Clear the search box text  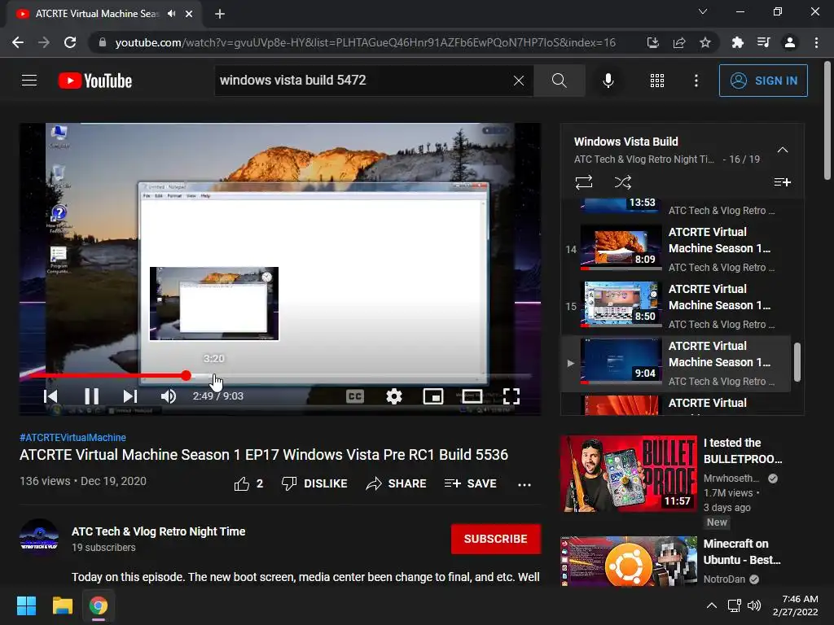(519, 81)
